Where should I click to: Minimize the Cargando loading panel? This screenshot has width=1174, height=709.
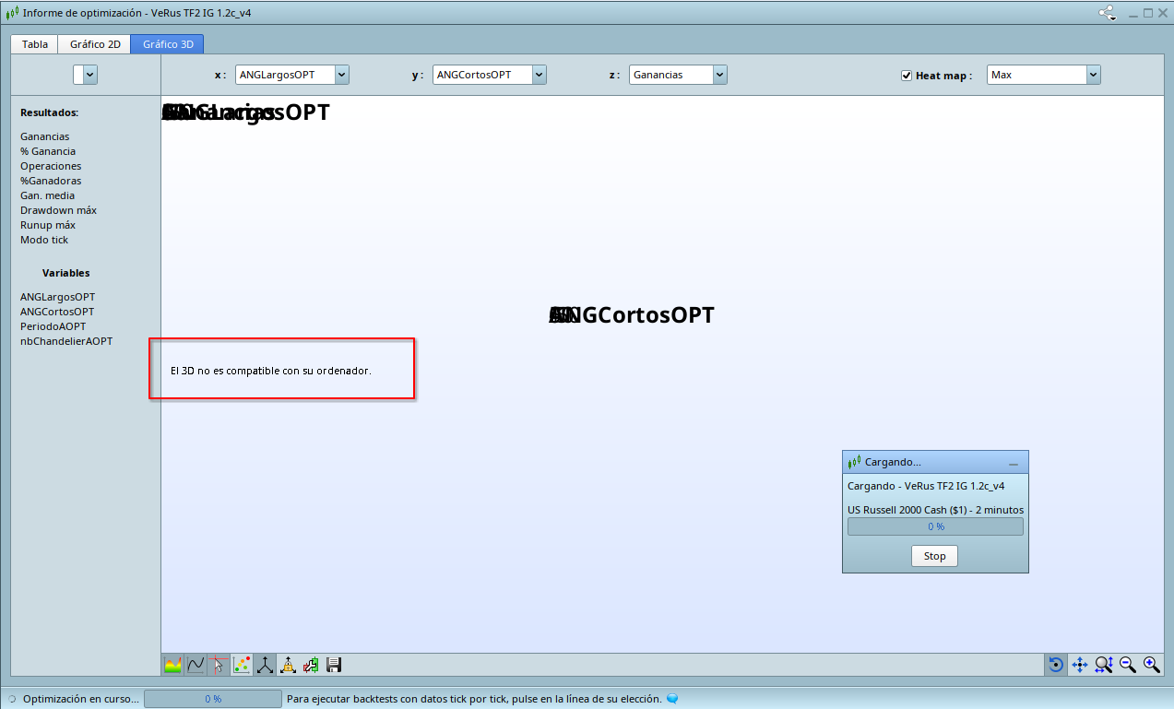click(x=1014, y=463)
